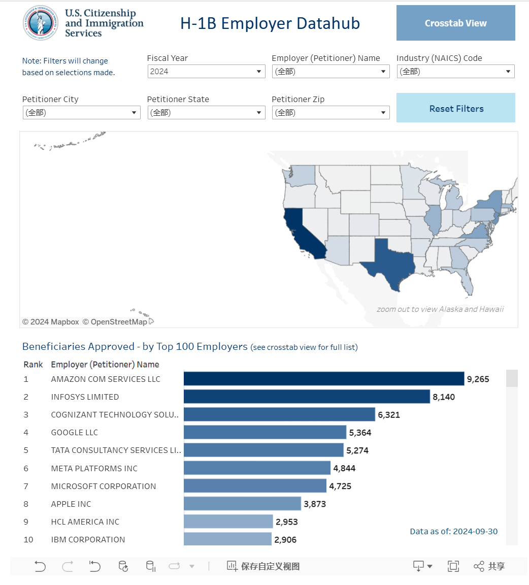Click the employer name IBM CORPORATION

click(x=88, y=539)
